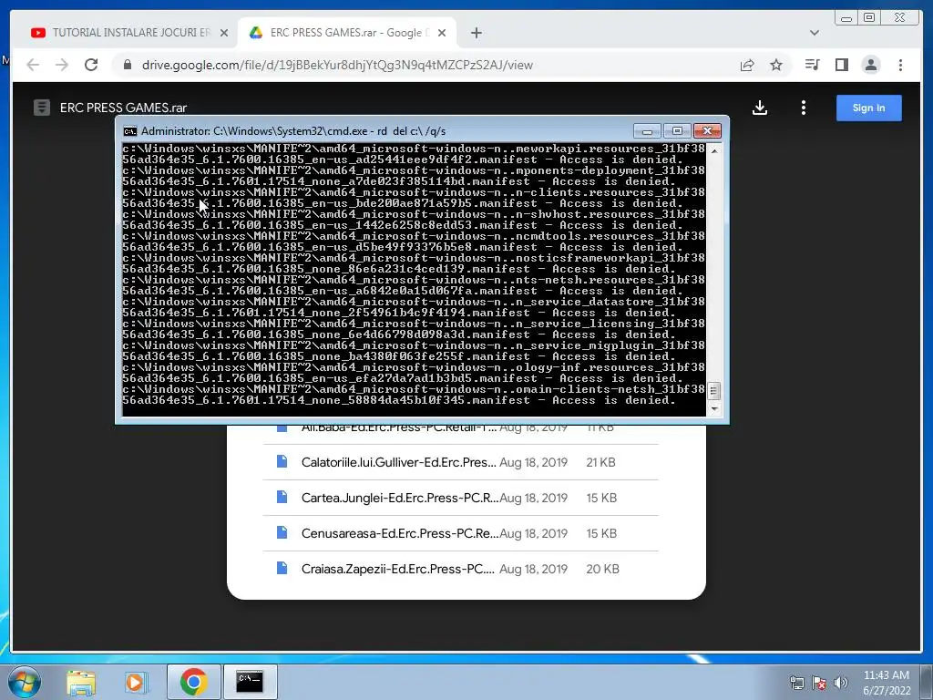Image resolution: width=933 pixels, height=700 pixels.
Task: Launch Windows Media Player from the taskbar
Action: [x=137, y=682]
